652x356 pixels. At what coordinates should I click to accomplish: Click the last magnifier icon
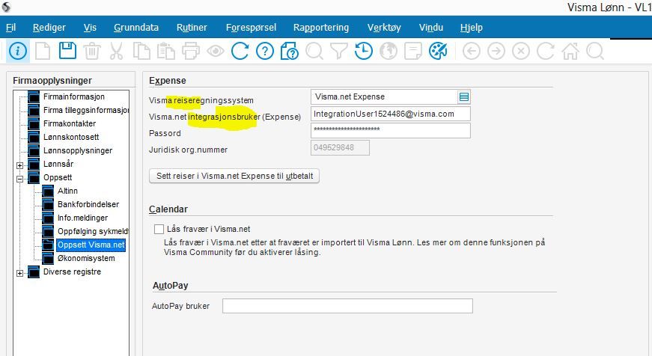click(x=595, y=51)
